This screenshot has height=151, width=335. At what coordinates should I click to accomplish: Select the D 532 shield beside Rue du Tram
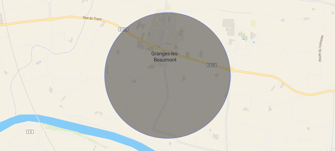tap(123, 29)
